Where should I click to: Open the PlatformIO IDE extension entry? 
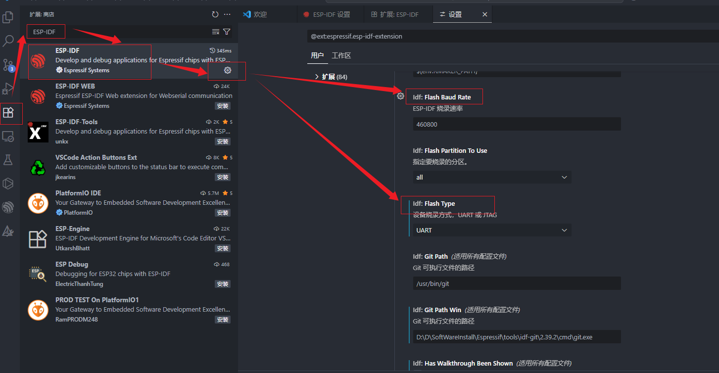(129, 203)
